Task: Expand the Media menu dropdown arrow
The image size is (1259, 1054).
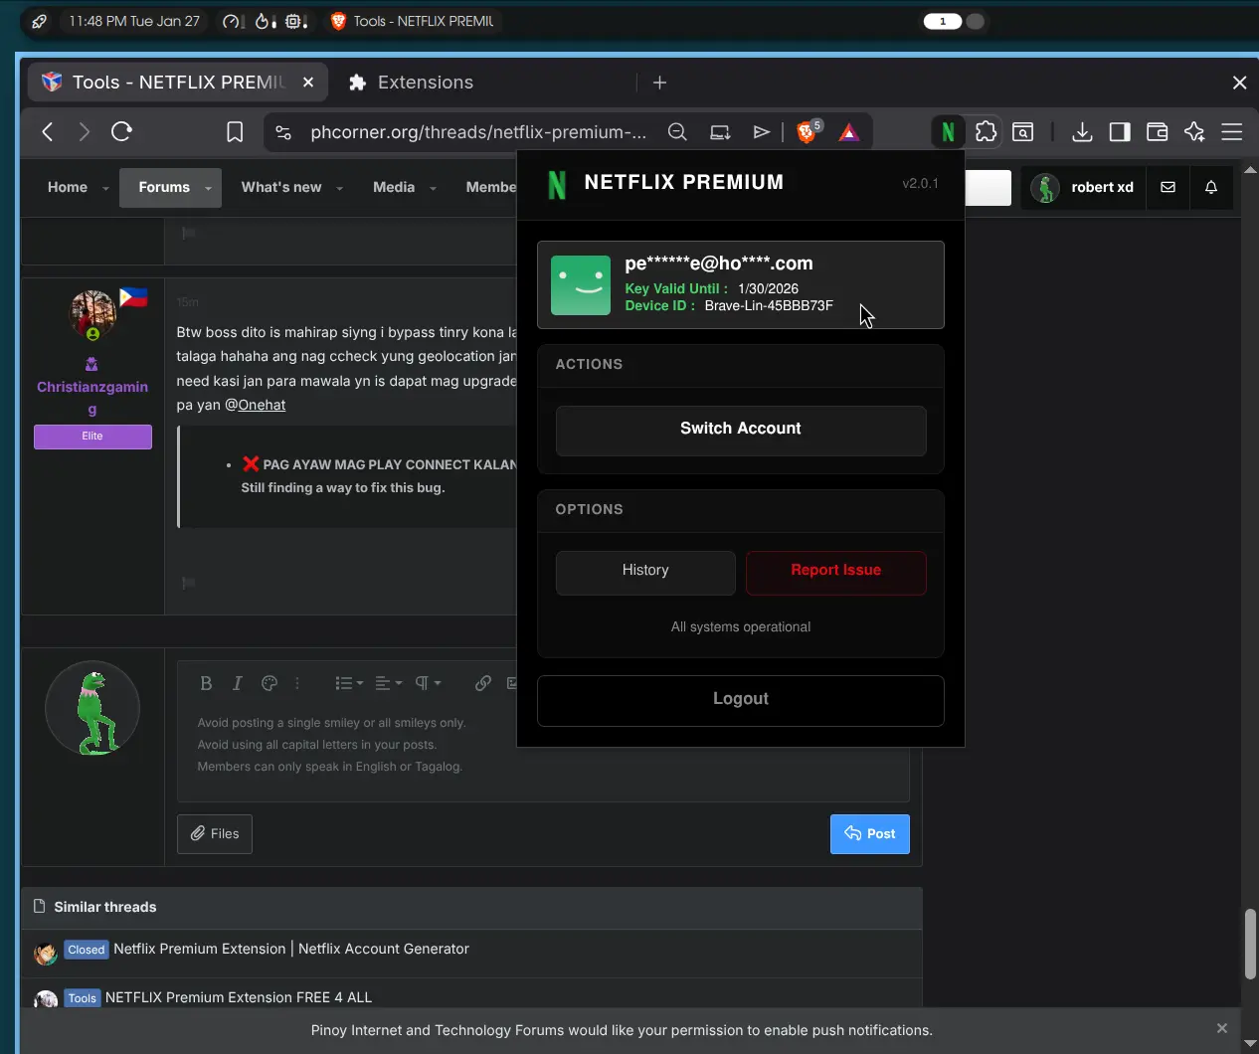Action: click(x=433, y=188)
